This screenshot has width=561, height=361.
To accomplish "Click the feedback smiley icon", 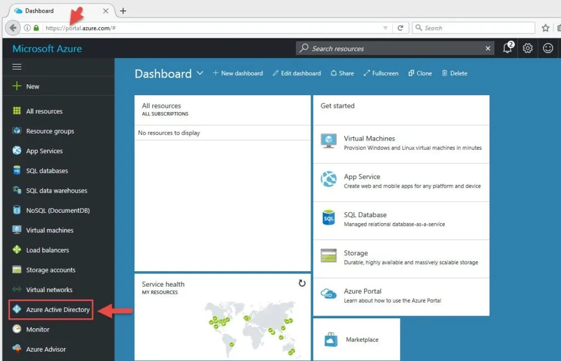I will click(x=548, y=48).
